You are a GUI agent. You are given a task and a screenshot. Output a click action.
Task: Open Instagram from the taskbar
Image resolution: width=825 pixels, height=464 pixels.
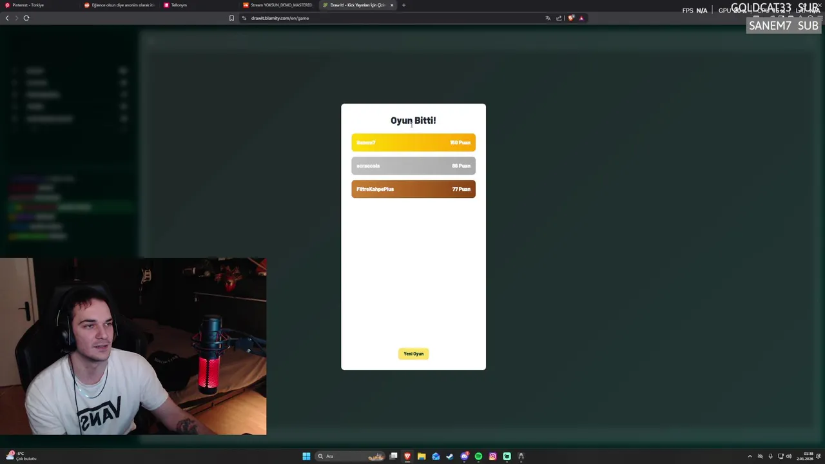[x=492, y=456]
